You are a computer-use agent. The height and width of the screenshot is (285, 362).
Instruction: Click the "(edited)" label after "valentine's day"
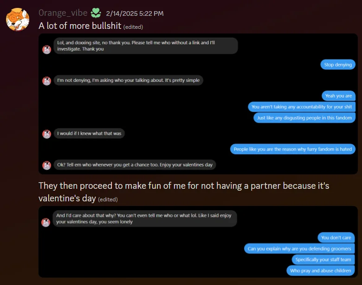pyautogui.click(x=108, y=199)
